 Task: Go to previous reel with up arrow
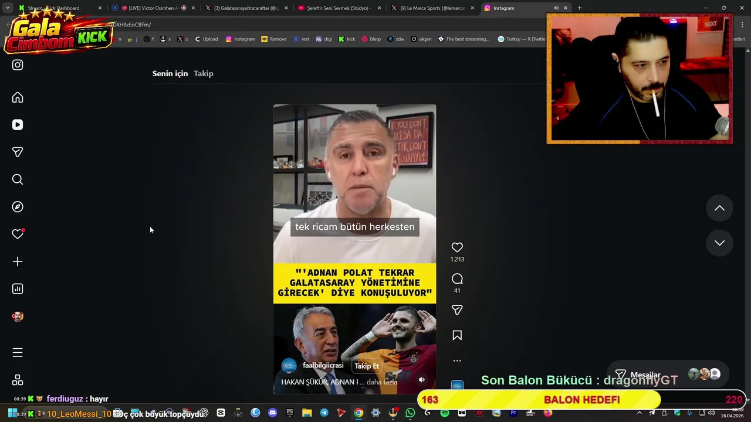pyautogui.click(x=719, y=208)
